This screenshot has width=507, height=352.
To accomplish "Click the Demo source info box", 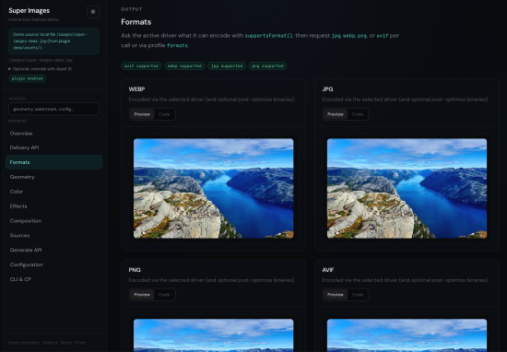I will [53, 41].
